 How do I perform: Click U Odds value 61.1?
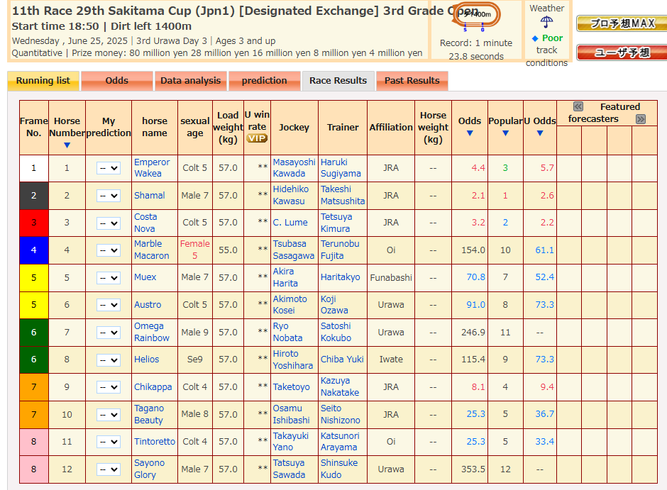click(544, 250)
